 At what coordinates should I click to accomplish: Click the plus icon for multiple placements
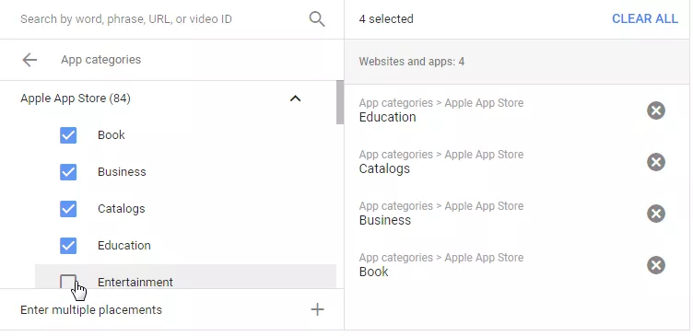click(x=317, y=309)
